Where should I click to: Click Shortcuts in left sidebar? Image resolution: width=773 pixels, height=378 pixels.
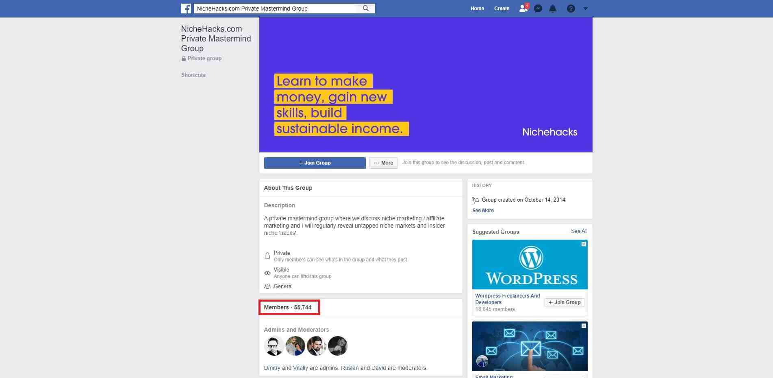193,75
